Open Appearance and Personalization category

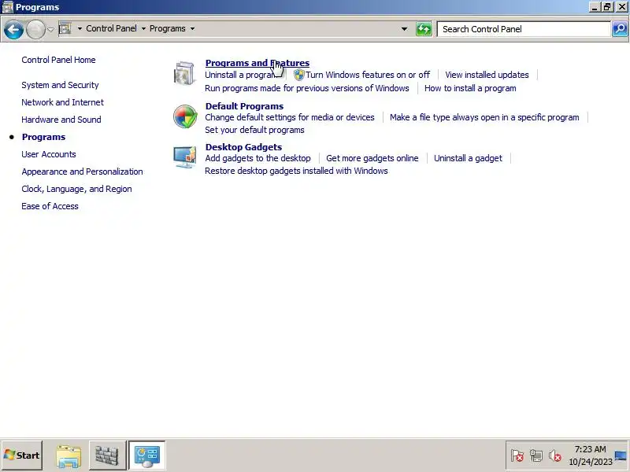pyautogui.click(x=83, y=171)
